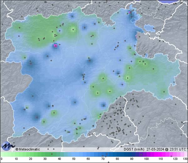
Task: Click the legend value 130
Action: tap(185, 159)
